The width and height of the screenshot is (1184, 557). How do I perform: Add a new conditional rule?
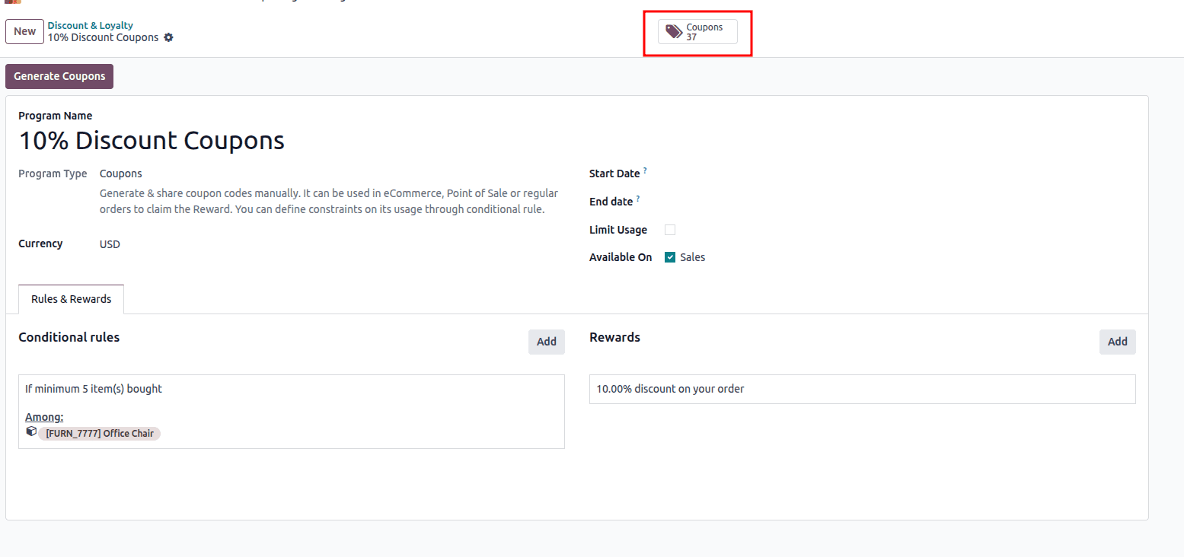(x=547, y=342)
